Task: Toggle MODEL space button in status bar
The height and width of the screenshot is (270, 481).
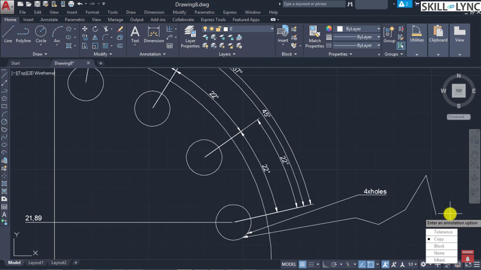Action: tap(289, 264)
